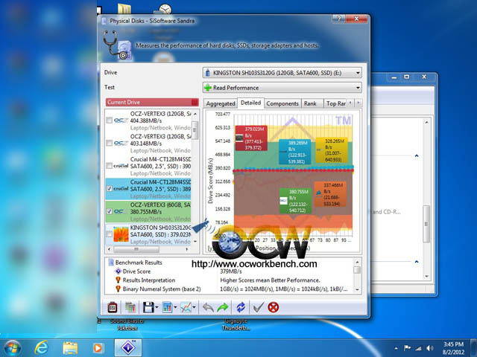
Task: Select the Detailed tab
Action: tap(250, 103)
